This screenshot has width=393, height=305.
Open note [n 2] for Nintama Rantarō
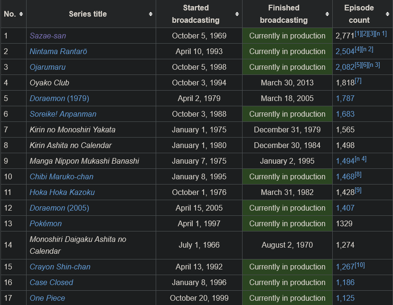pyautogui.click(x=367, y=49)
